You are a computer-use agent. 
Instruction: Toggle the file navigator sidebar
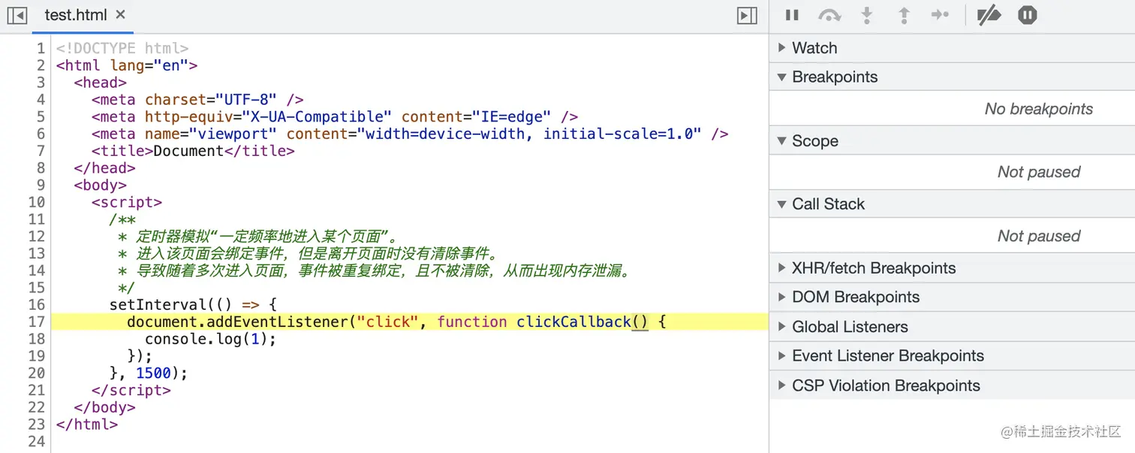pyautogui.click(x=17, y=15)
